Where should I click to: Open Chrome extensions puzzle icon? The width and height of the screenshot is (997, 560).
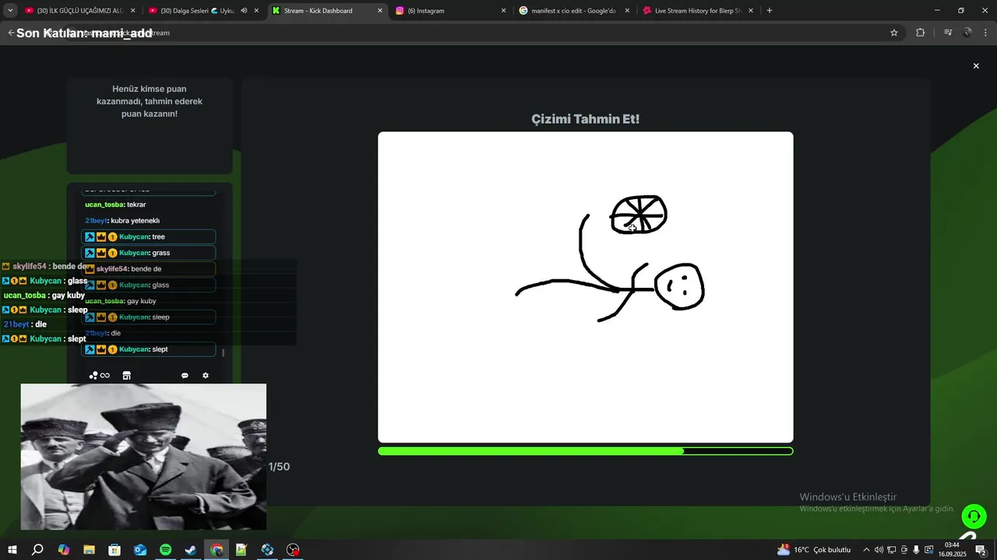click(920, 33)
